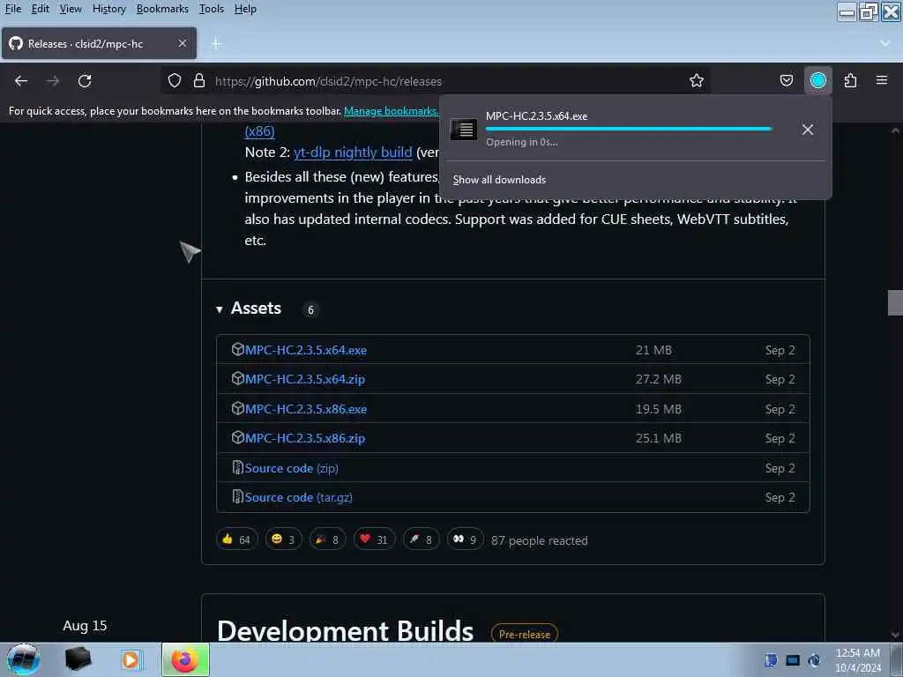Viewport: 903px width, 677px height.
Task: Click Show all downloads
Action: (499, 180)
